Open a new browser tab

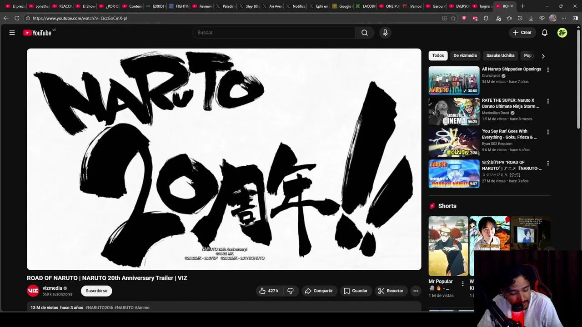click(522, 6)
